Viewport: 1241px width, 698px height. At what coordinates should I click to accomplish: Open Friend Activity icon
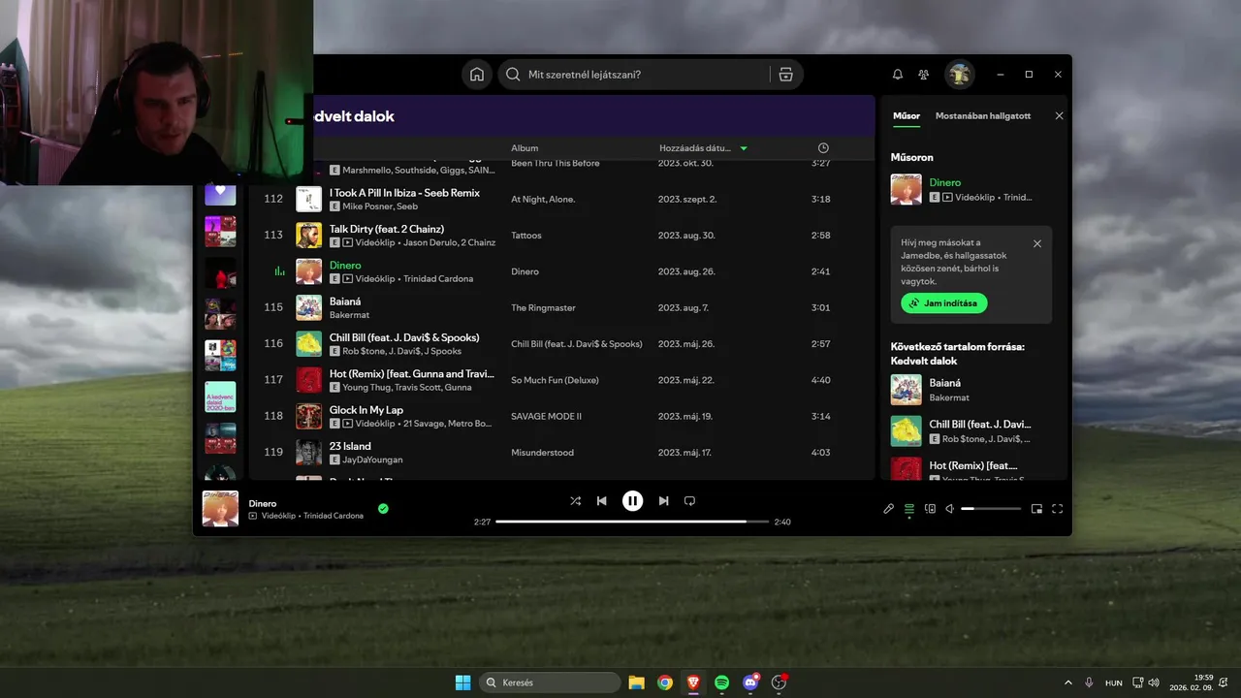924,75
